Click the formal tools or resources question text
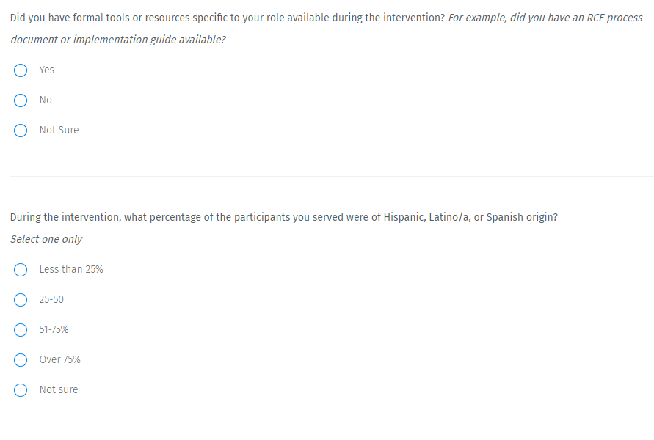Image resolution: width=654 pixels, height=440 pixels. 228,18
